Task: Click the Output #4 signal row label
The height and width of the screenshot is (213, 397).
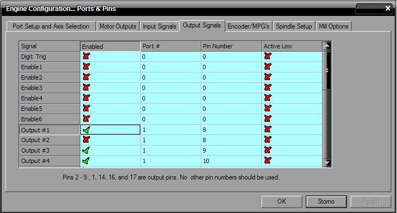Action: pos(49,161)
